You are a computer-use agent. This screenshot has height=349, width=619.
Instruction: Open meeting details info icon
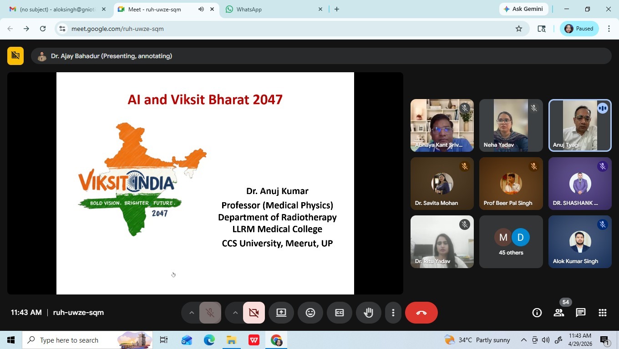click(537, 313)
